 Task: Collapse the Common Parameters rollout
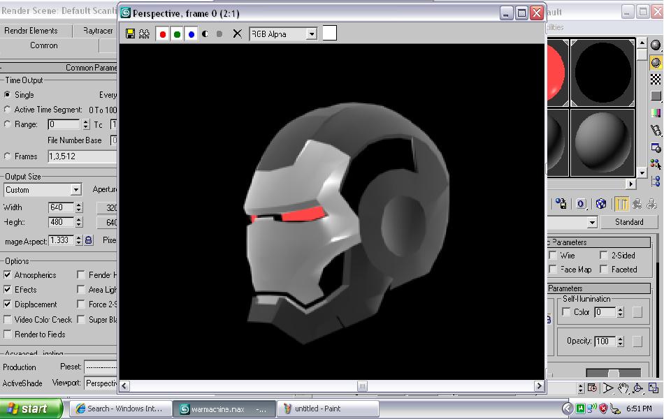(59, 67)
